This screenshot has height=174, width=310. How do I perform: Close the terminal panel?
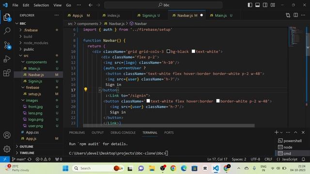click(303, 132)
